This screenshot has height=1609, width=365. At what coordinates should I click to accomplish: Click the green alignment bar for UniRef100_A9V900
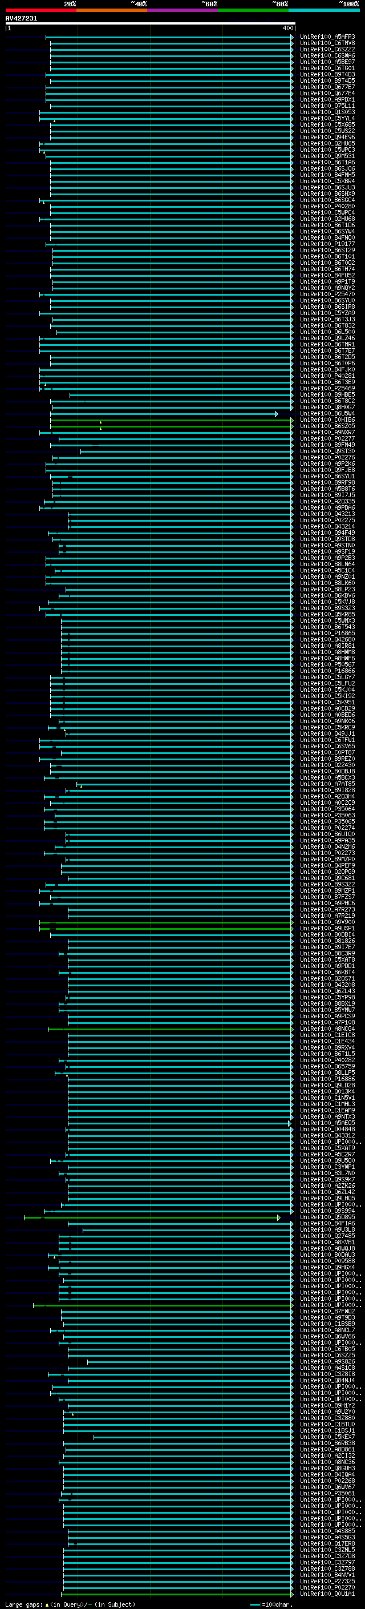pyautogui.click(x=166, y=922)
